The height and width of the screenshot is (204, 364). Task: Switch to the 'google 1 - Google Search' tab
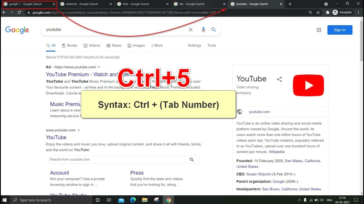pyautogui.click(x=29, y=4)
